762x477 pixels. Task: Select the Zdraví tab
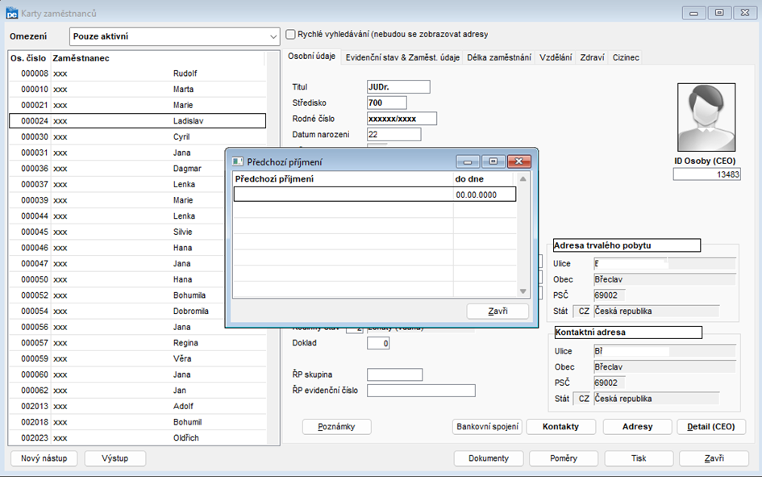click(592, 57)
